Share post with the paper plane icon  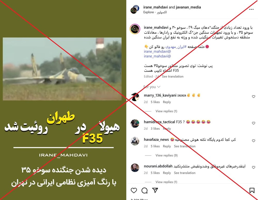tap(155, 190)
